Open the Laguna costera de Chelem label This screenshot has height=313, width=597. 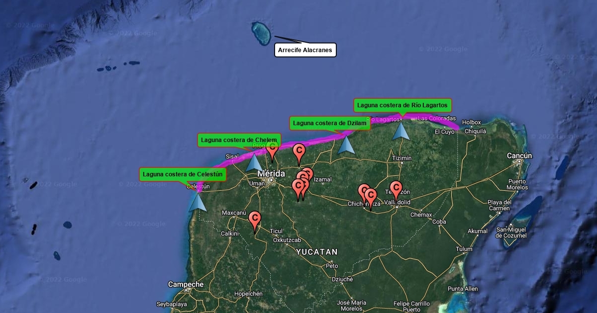pos(239,140)
